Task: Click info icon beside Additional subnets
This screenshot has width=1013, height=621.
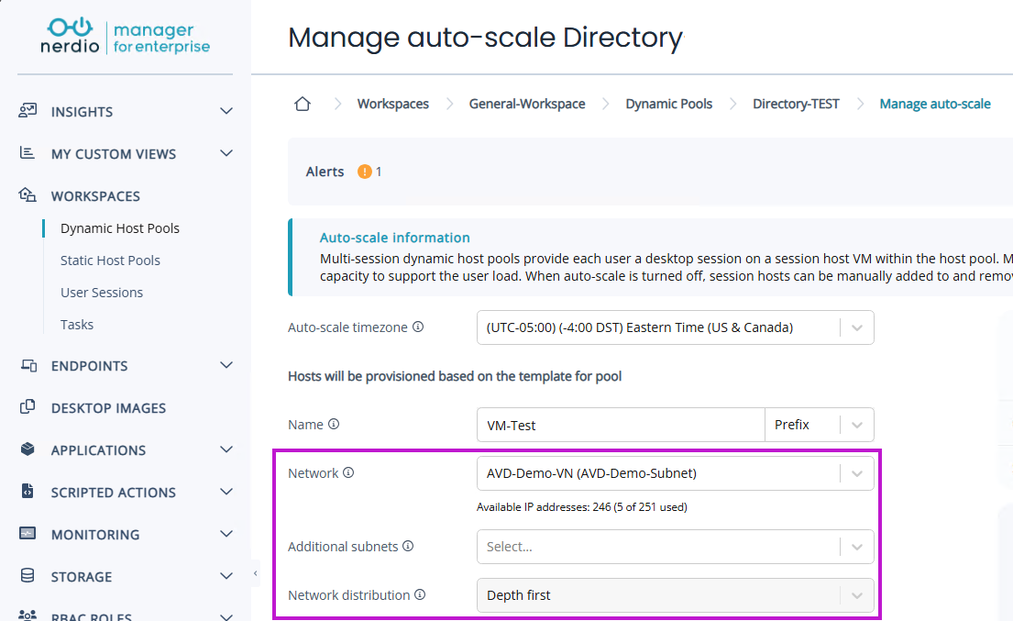Action: (x=408, y=546)
